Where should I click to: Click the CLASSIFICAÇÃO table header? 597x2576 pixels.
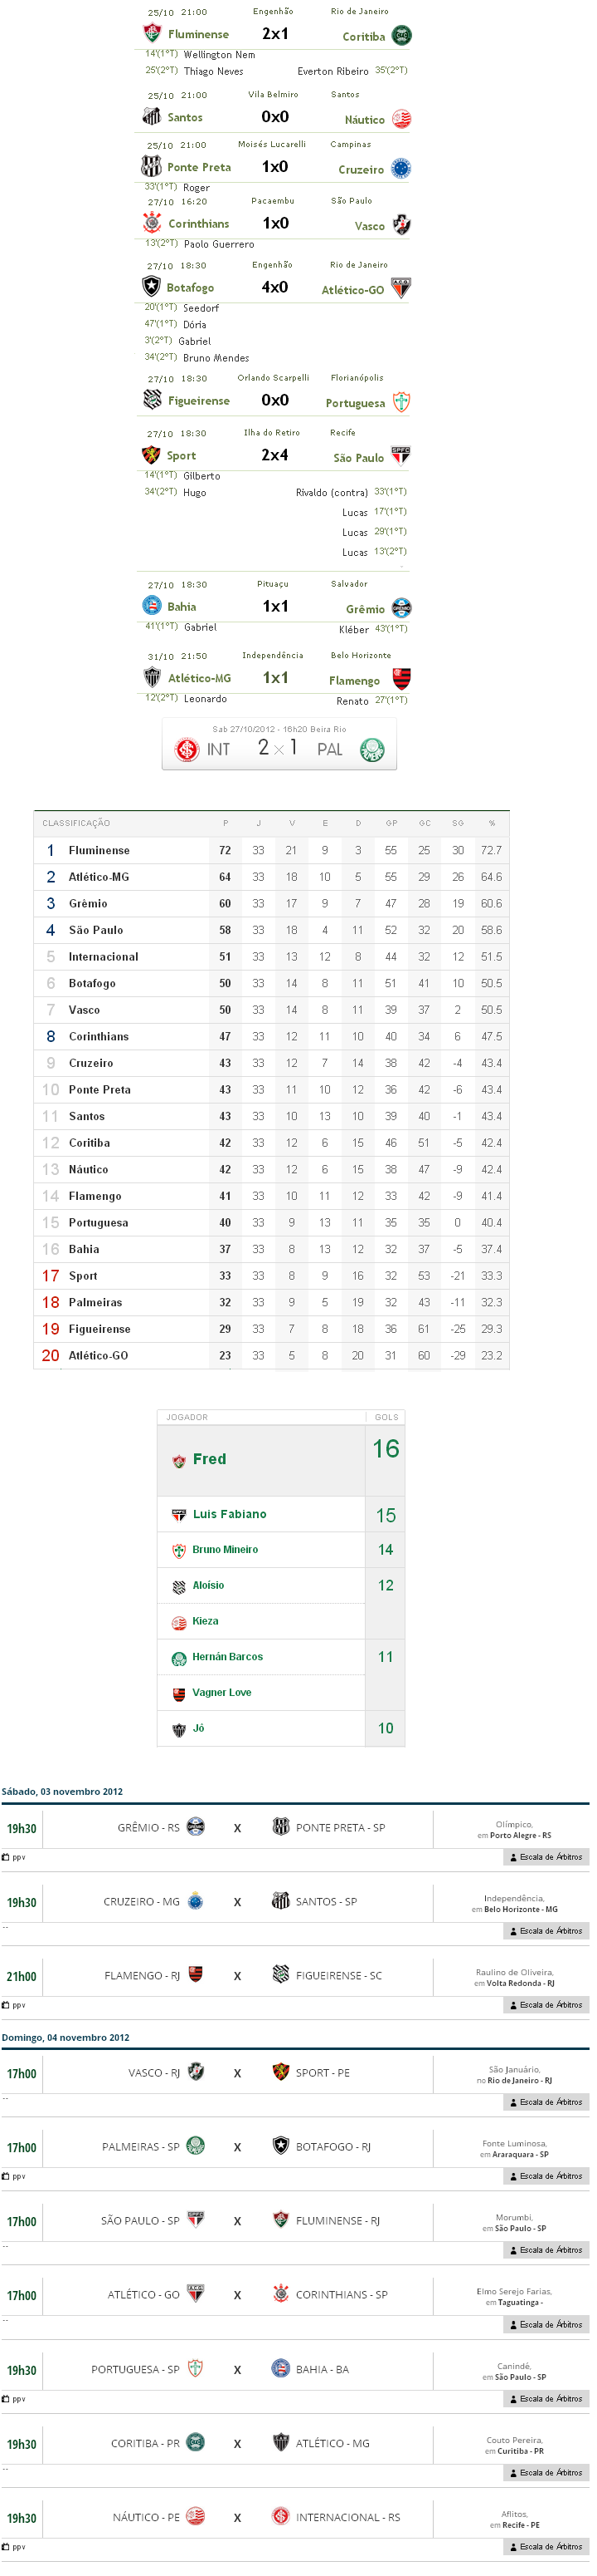76,823
